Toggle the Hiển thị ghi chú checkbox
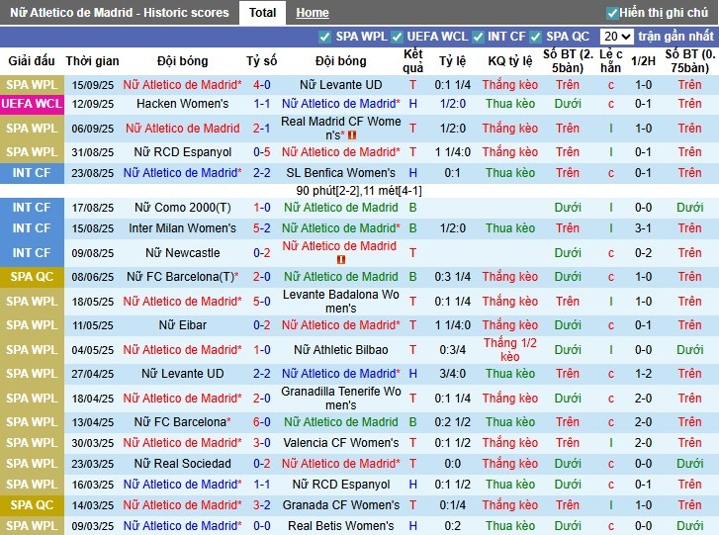 pos(612,13)
